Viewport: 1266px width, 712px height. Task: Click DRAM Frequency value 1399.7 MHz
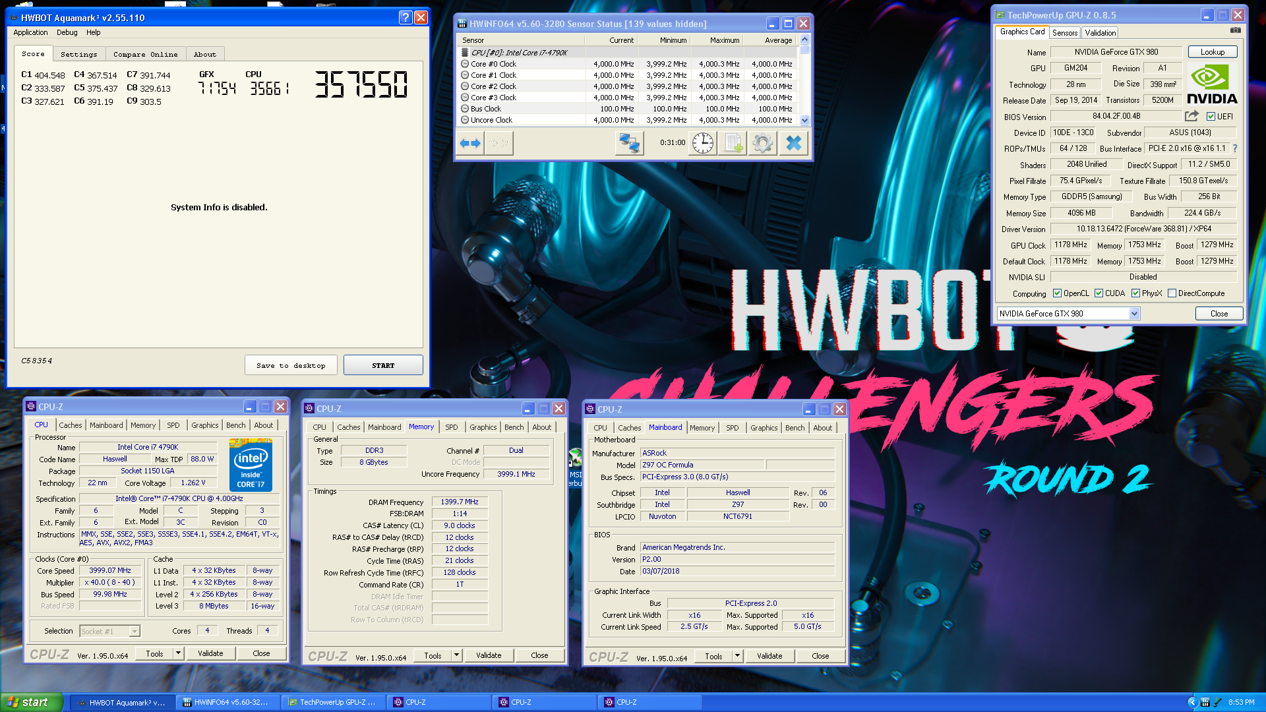(460, 502)
